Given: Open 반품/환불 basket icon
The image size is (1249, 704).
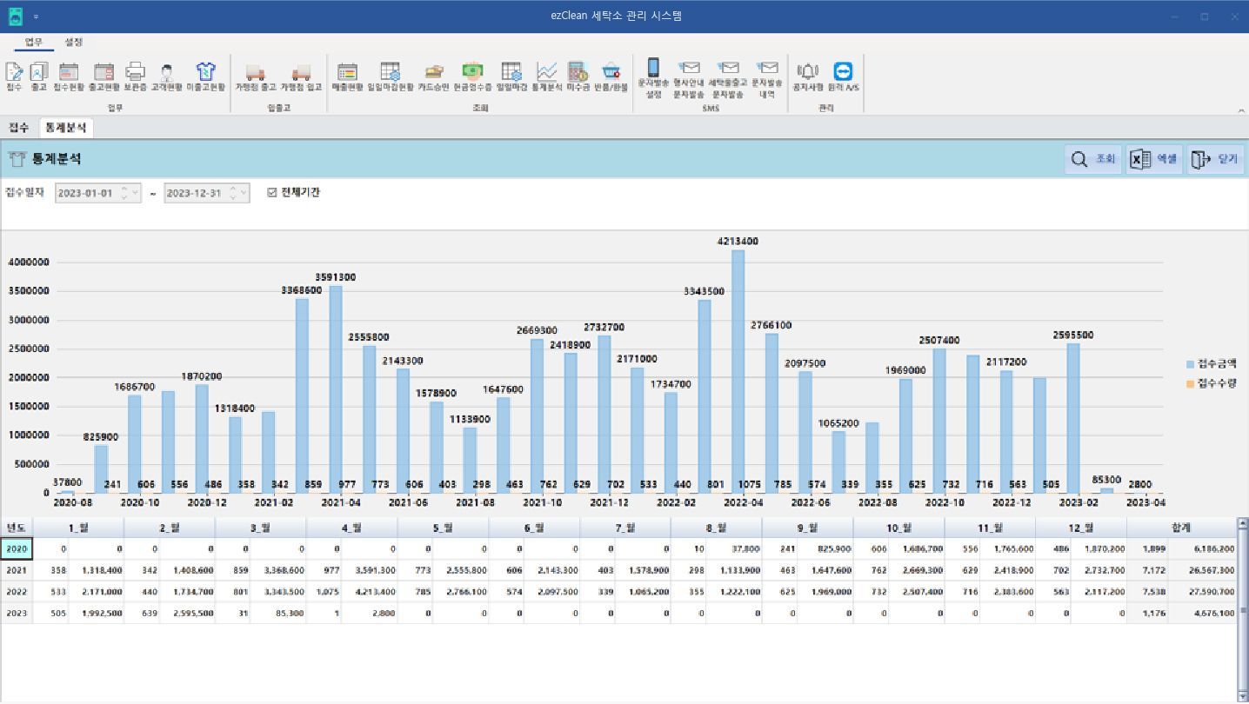Looking at the screenshot, I should [611, 77].
